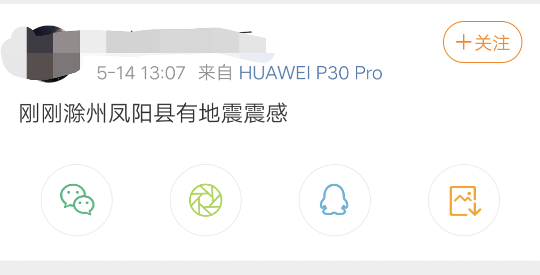This screenshot has width=540, height=275.
Task: Click the plus sign in the follow button
Action: [464, 43]
